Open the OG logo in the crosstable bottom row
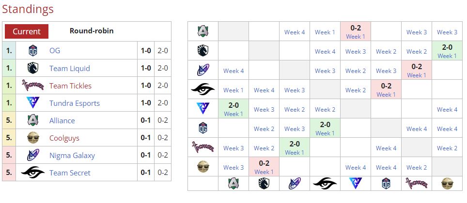This screenshot has width=467, height=203. pos(386,183)
